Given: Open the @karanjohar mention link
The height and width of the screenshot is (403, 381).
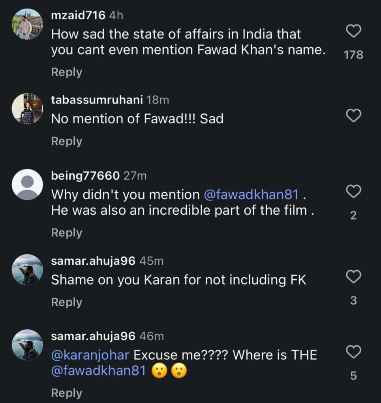Looking at the screenshot, I should (90, 355).
